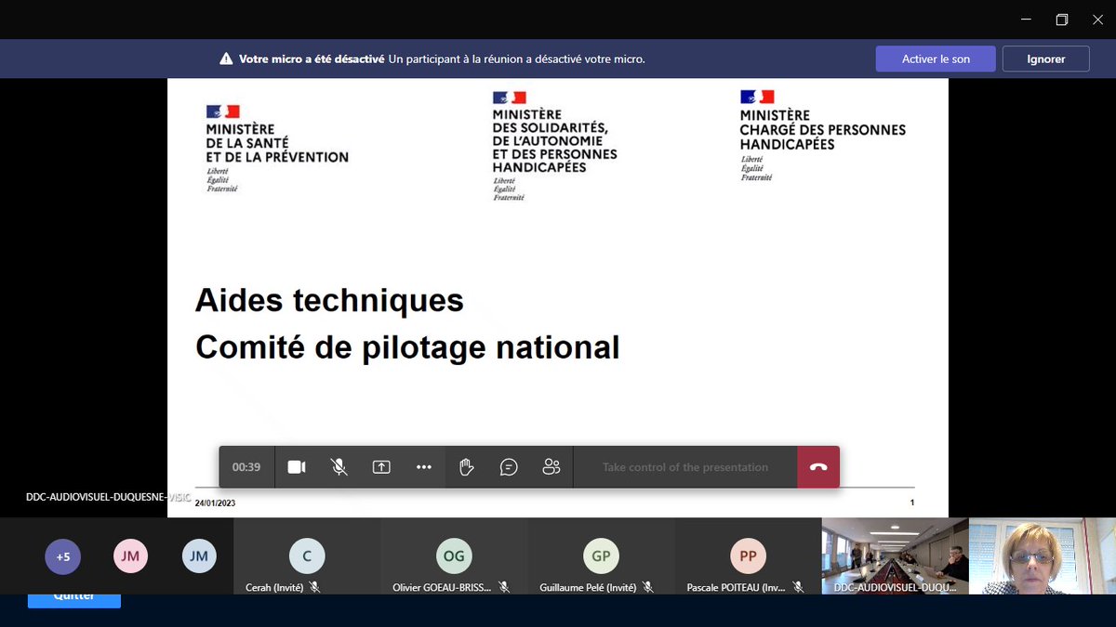This screenshot has height=627, width=1116.
Task: Hang up the call
Action: [817, 466]
